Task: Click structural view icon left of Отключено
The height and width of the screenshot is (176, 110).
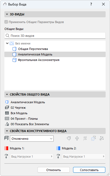Action: click(6, 138)
